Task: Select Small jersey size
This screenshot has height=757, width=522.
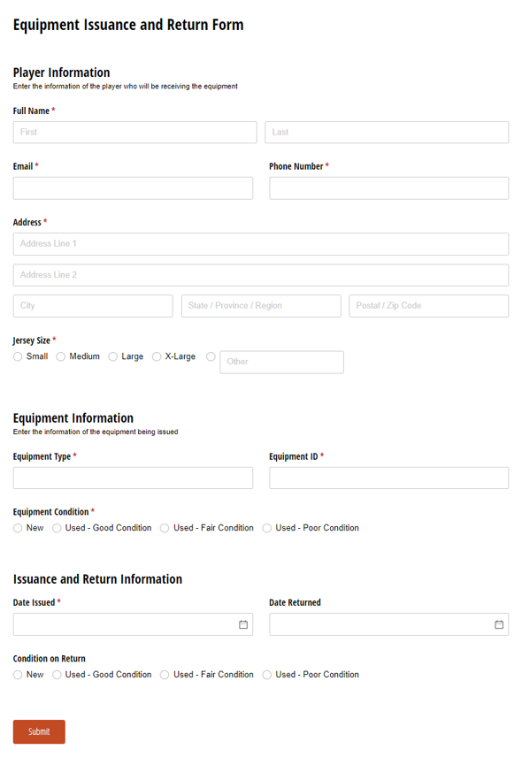Action: pyautogui.click(x=18, y=356)
